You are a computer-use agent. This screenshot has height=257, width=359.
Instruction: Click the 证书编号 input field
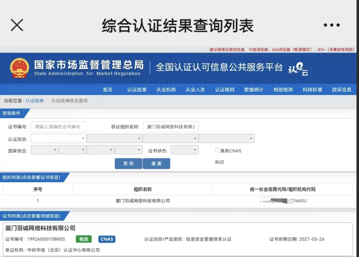pos(59,127)
